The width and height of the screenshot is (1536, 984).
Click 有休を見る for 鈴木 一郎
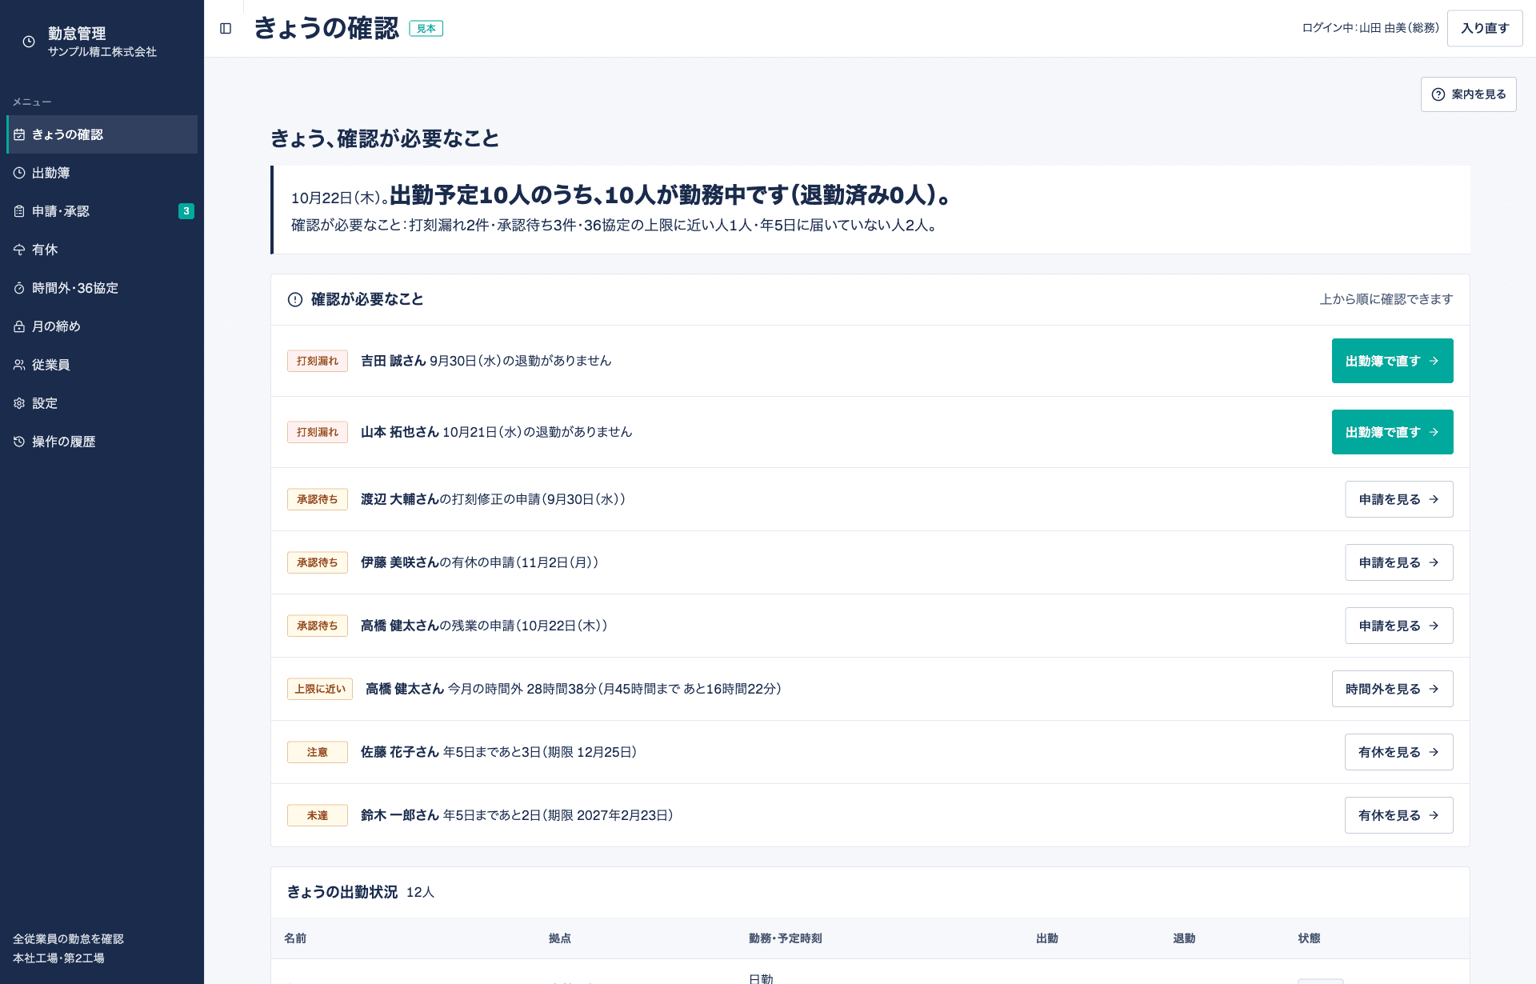pyautogui.click(x=1398, y=815)
